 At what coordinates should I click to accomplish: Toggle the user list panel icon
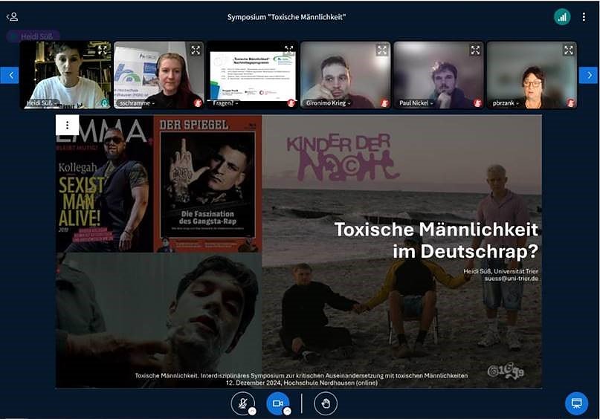(12, 16)
